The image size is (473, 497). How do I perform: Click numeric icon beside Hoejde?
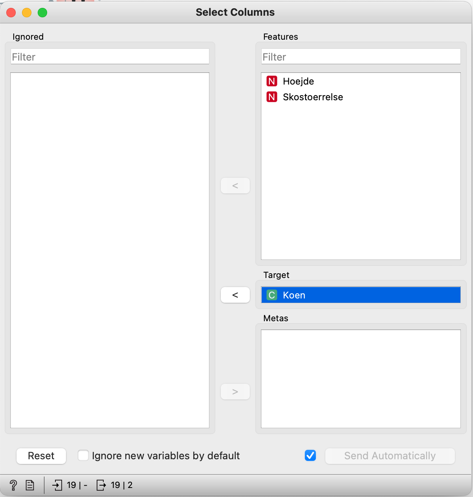click(272, 81)
